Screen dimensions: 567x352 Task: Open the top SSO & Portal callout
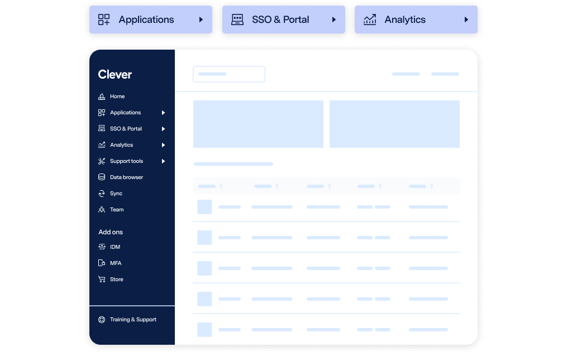tap(283, 20)
